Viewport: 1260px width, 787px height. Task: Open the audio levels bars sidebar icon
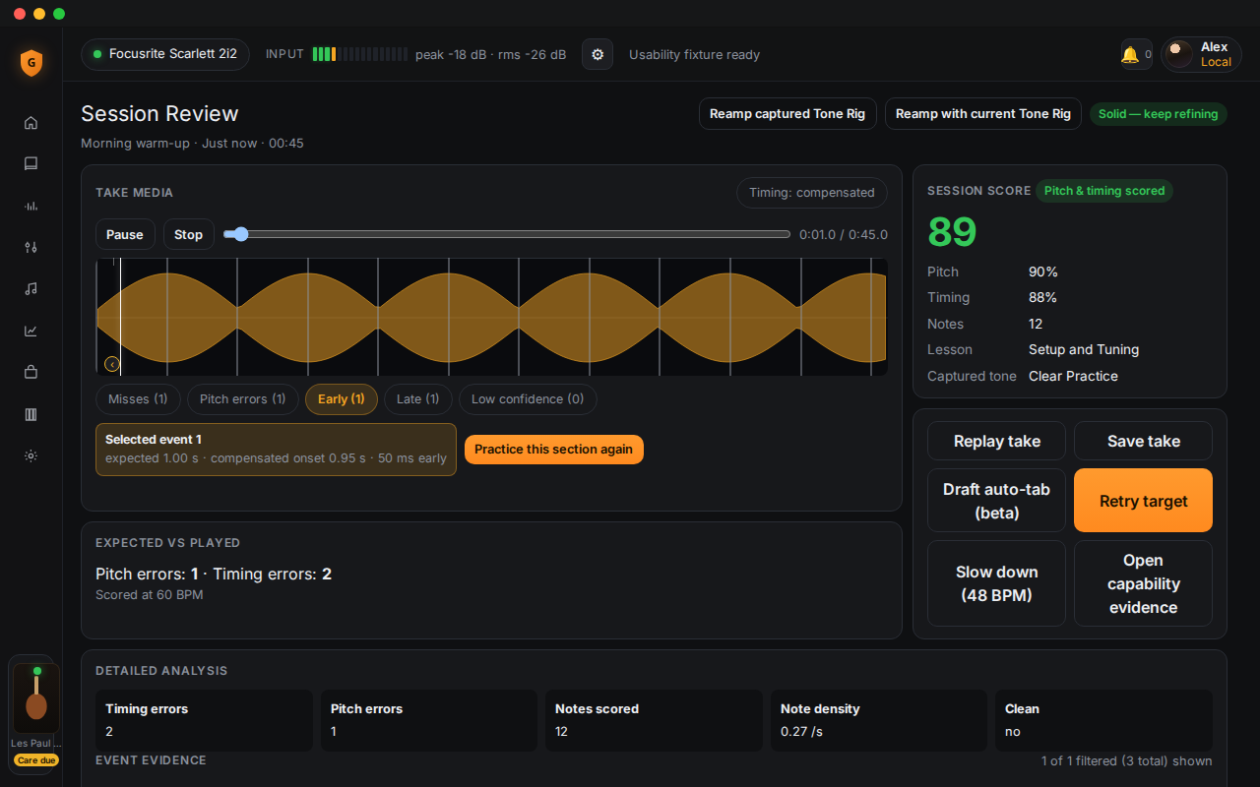pyautogui.click(x=31, y=206)
